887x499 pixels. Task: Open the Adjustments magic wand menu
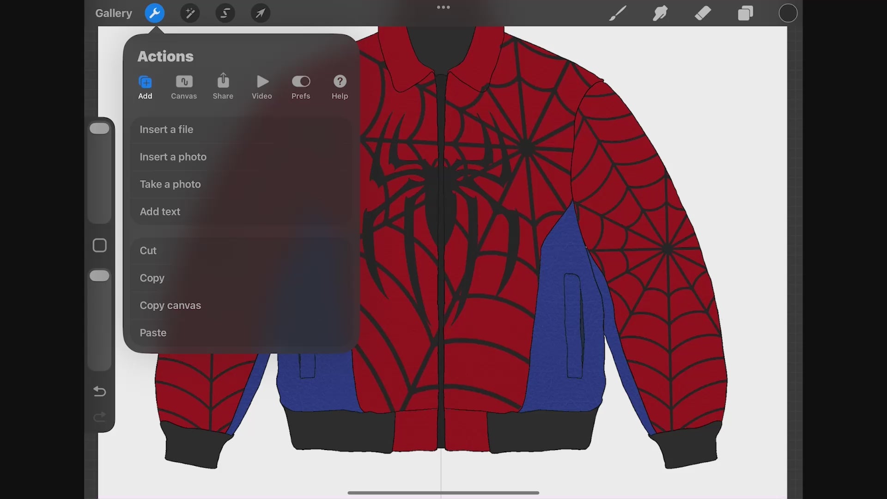point(190,13)
